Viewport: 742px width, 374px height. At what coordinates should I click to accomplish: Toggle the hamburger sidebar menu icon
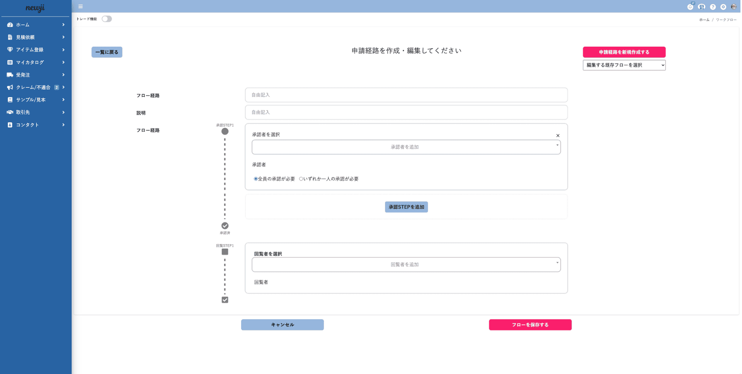[x=81, y=7]
